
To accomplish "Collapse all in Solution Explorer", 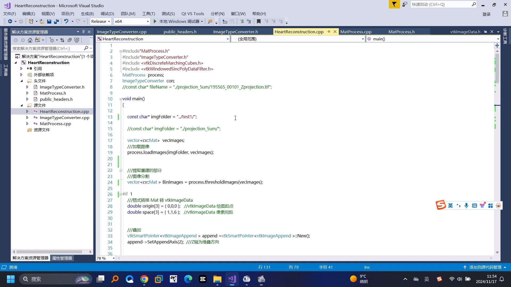I will (69, 40).
